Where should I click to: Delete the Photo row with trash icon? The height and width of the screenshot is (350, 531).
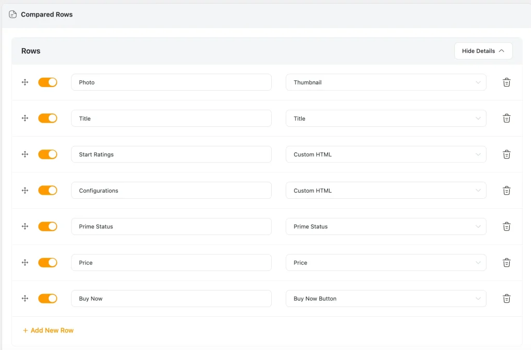(506, 82)
